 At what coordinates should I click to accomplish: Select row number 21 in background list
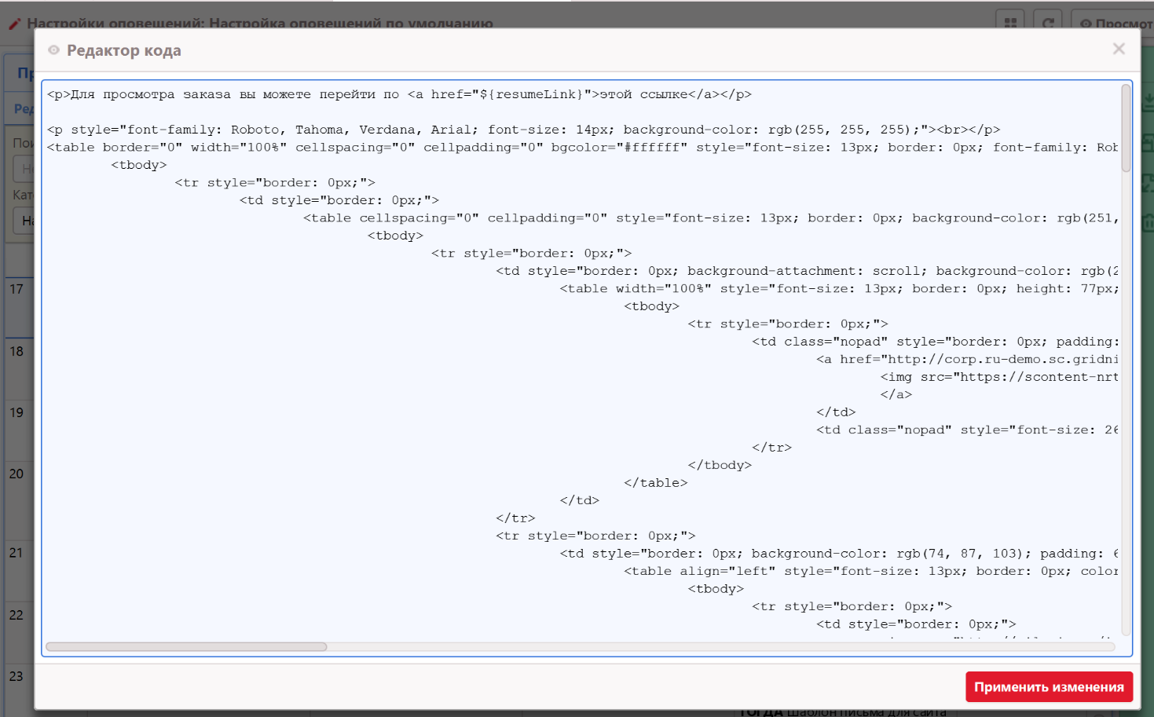coord(16,553)
